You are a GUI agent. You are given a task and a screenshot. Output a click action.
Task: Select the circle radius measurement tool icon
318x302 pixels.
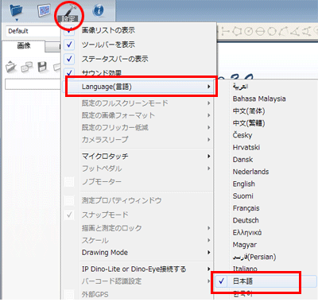pyautogui.click(x=248, y=31)
